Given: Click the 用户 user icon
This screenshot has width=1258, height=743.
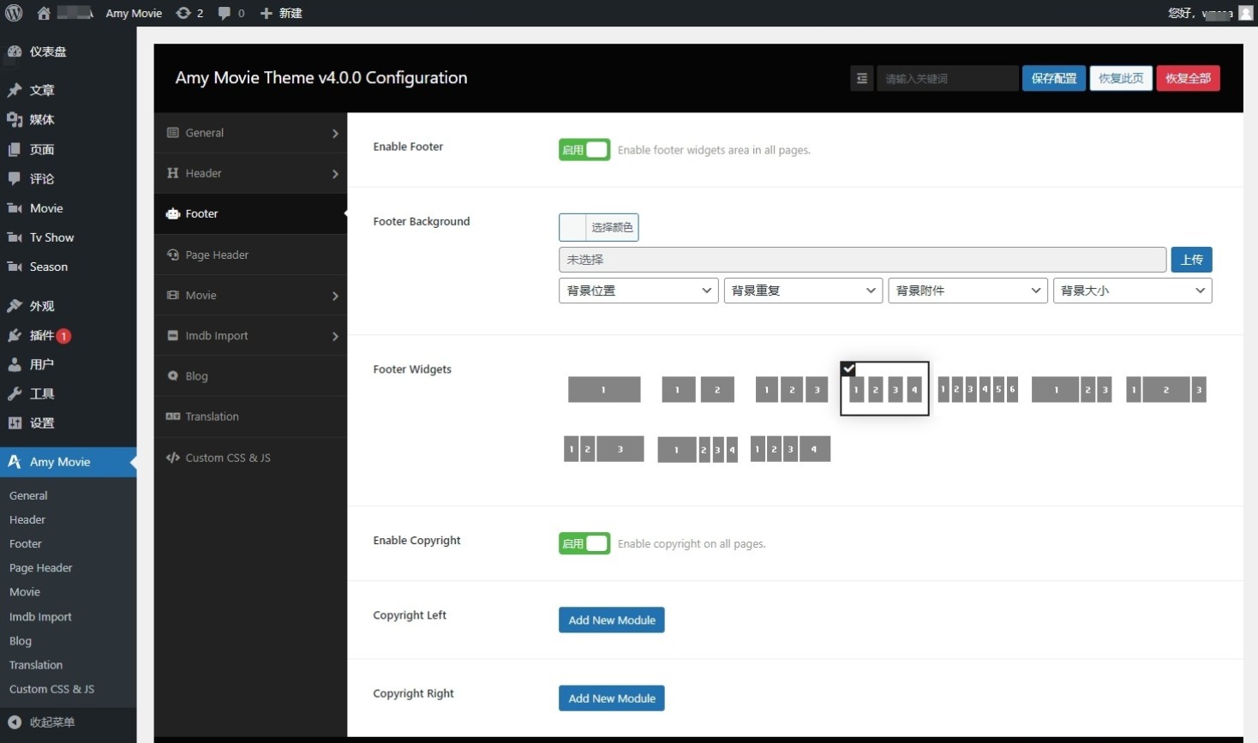Looking at the screenshot, I should point(15,364).
